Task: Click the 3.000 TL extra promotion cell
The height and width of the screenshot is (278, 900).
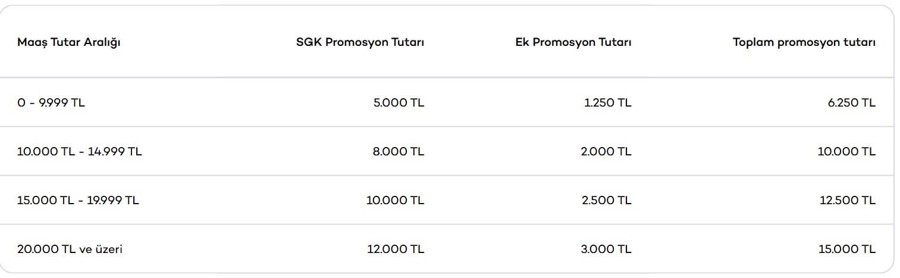Action: pyautogui.click(x=606, y=249)
